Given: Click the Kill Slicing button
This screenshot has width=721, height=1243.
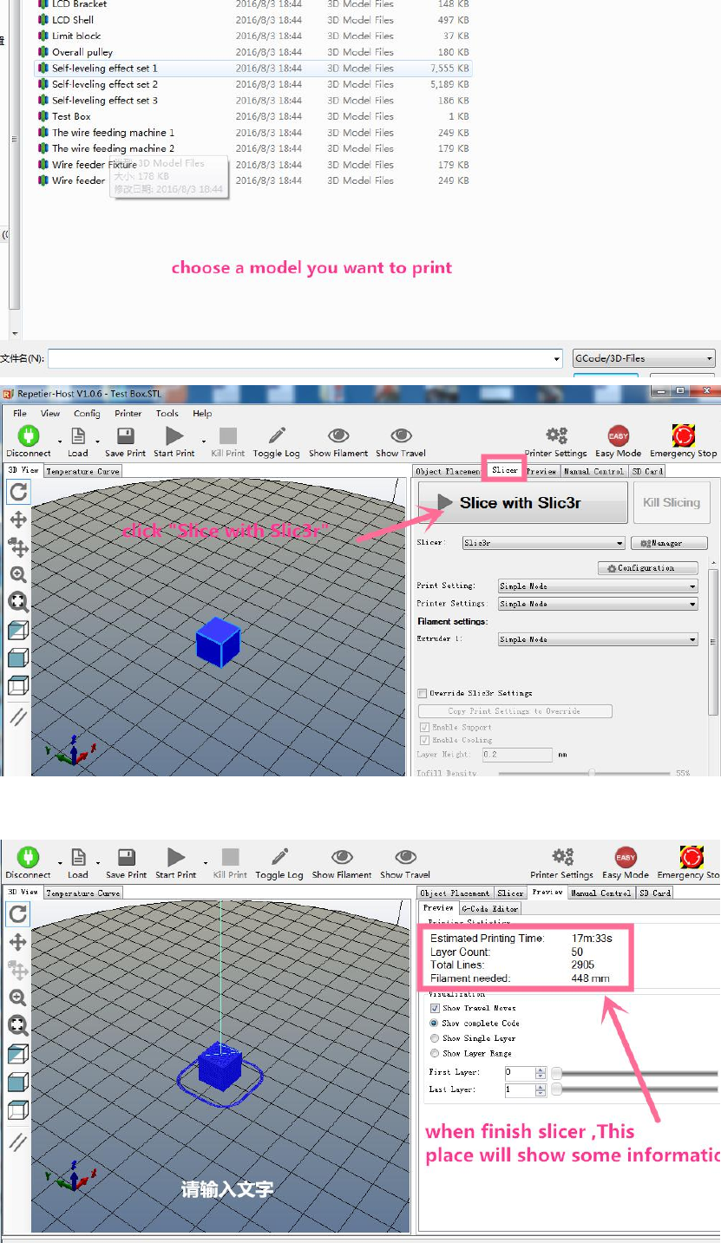Looking at the screenshot, I should [x=672, y=502].
